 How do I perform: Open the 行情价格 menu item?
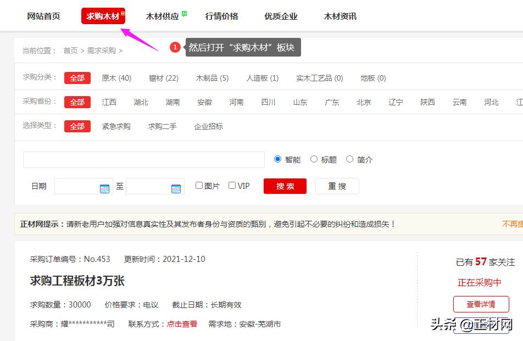click(x=222, y=16)
